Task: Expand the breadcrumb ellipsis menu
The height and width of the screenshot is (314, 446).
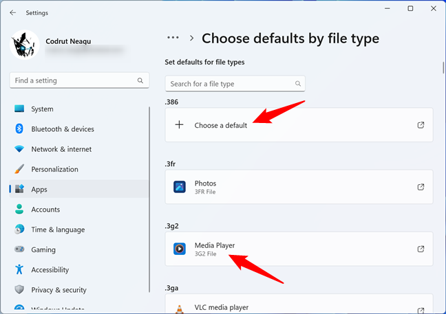Action: 173,38
